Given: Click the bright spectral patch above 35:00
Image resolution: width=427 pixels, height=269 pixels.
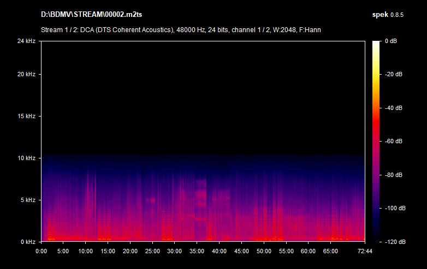Looking at the screenshot, I should click(201, 193).
